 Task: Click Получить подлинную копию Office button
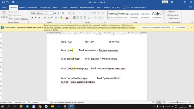click(x=155, y=27)
